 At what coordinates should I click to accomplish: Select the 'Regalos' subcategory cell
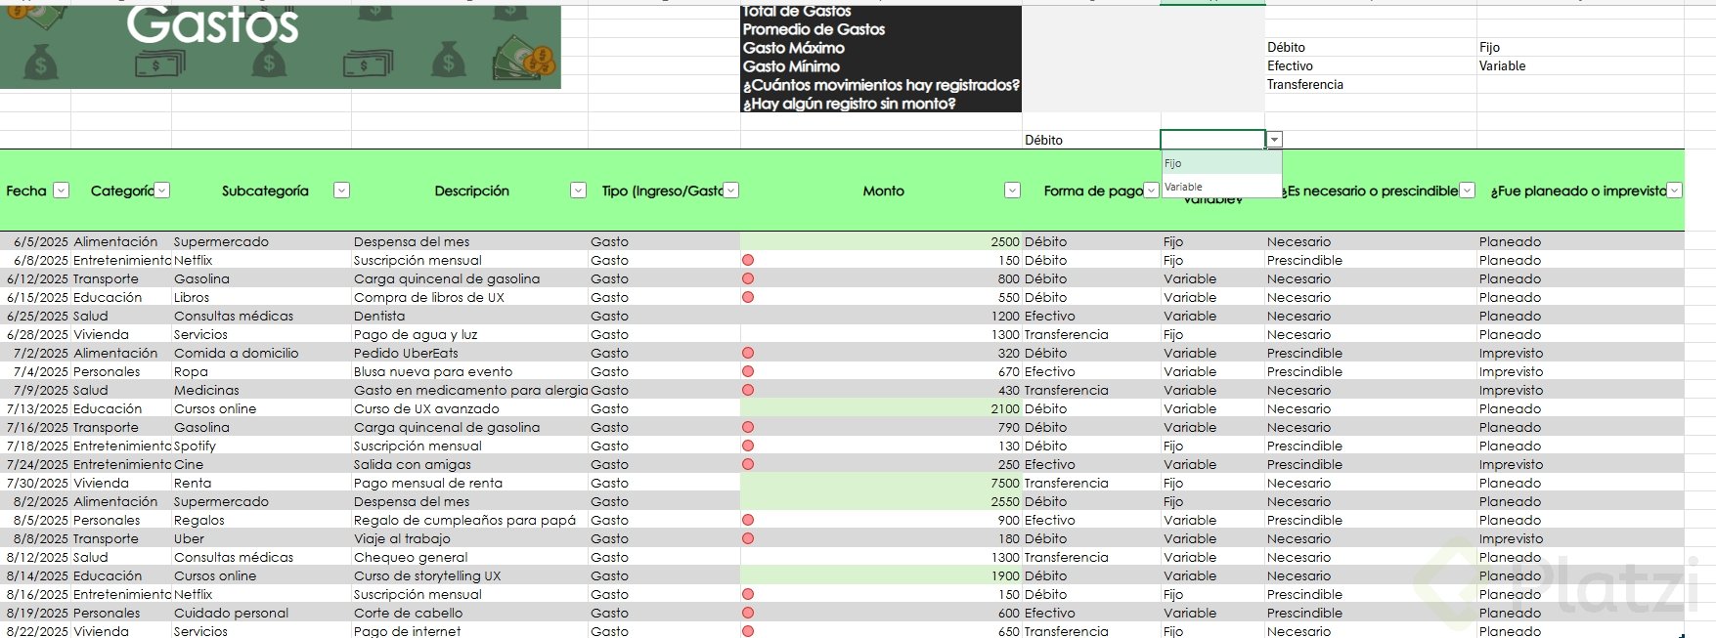point(261,520)
